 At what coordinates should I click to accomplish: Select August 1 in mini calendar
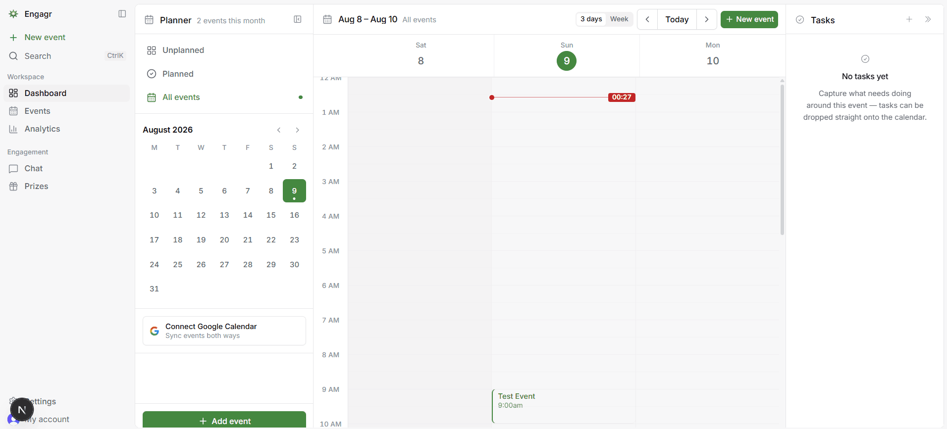(x=271, y=166)
